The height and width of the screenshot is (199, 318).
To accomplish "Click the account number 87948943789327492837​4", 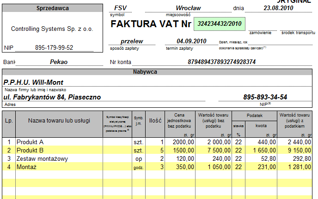I will point(222,62).
